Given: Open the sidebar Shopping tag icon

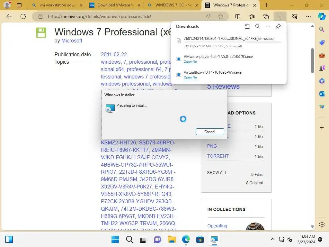Looking at the screenshot, I should pos(322,42).
